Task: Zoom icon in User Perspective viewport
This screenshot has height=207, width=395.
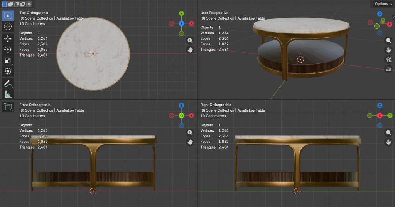Action: [x=388, y=40]
